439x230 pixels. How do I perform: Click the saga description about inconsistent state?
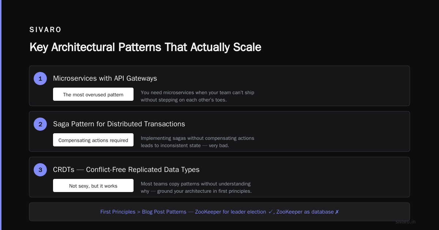[x=198, y=142]
